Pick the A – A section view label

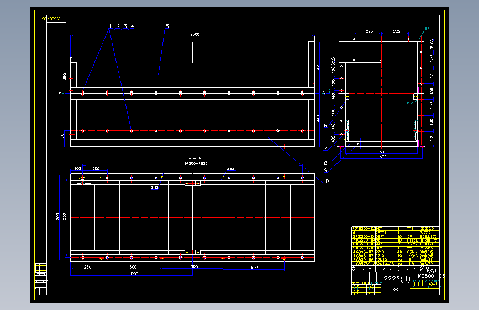[194, 158]
